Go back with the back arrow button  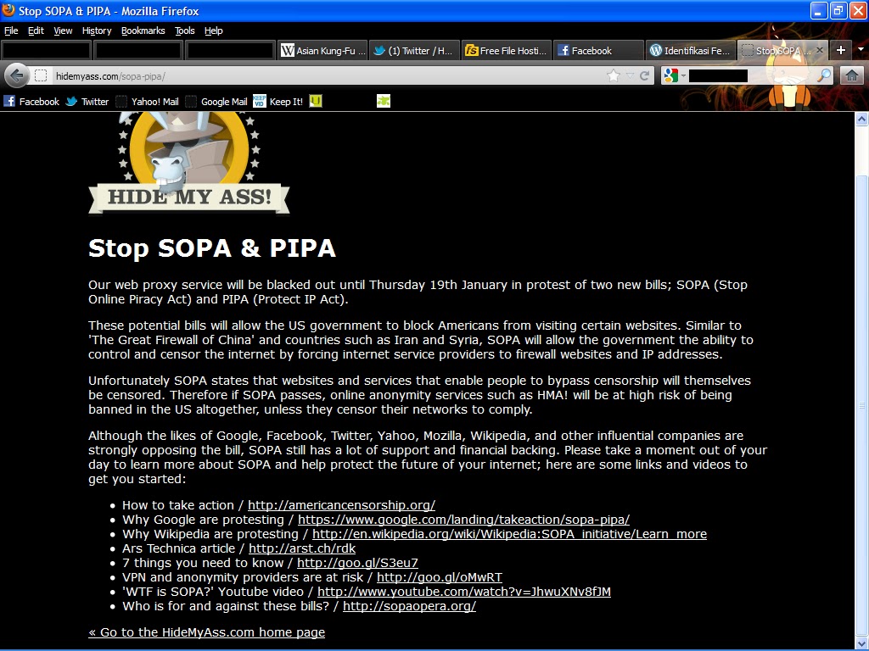pos(17,75)
